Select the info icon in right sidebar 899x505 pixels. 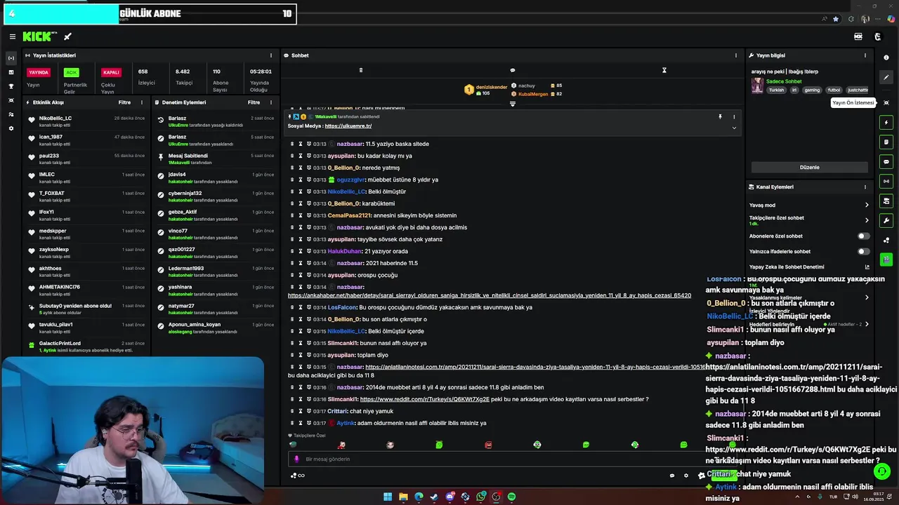pos(886,58)
